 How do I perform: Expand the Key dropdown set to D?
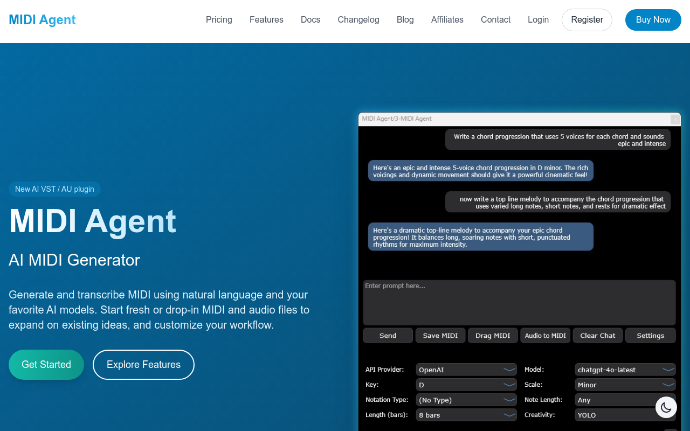467,385
